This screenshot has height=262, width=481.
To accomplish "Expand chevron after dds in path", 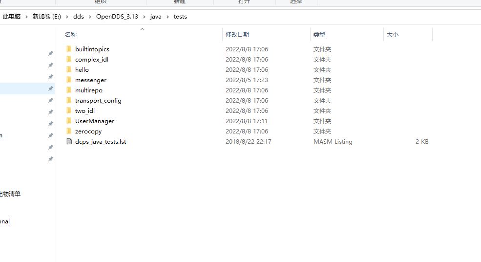I will coord(90,17).
